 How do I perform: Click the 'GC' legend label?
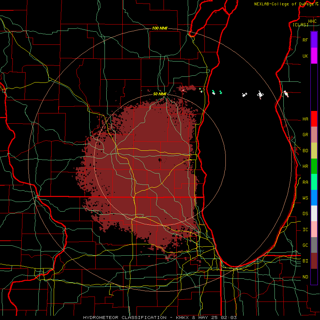[x=305, y=245]
